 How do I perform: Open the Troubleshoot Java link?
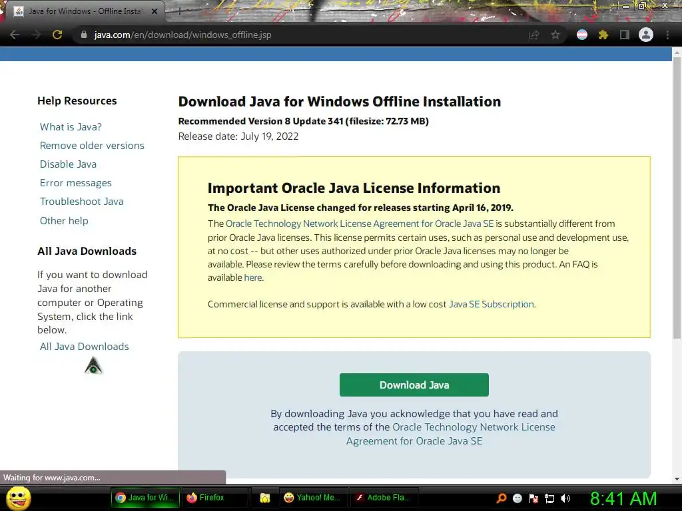pos(82,202)
